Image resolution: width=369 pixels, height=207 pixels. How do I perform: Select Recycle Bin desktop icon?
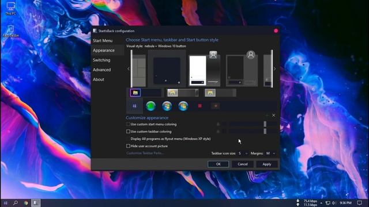pyautogui.click(x=10, y=31)
